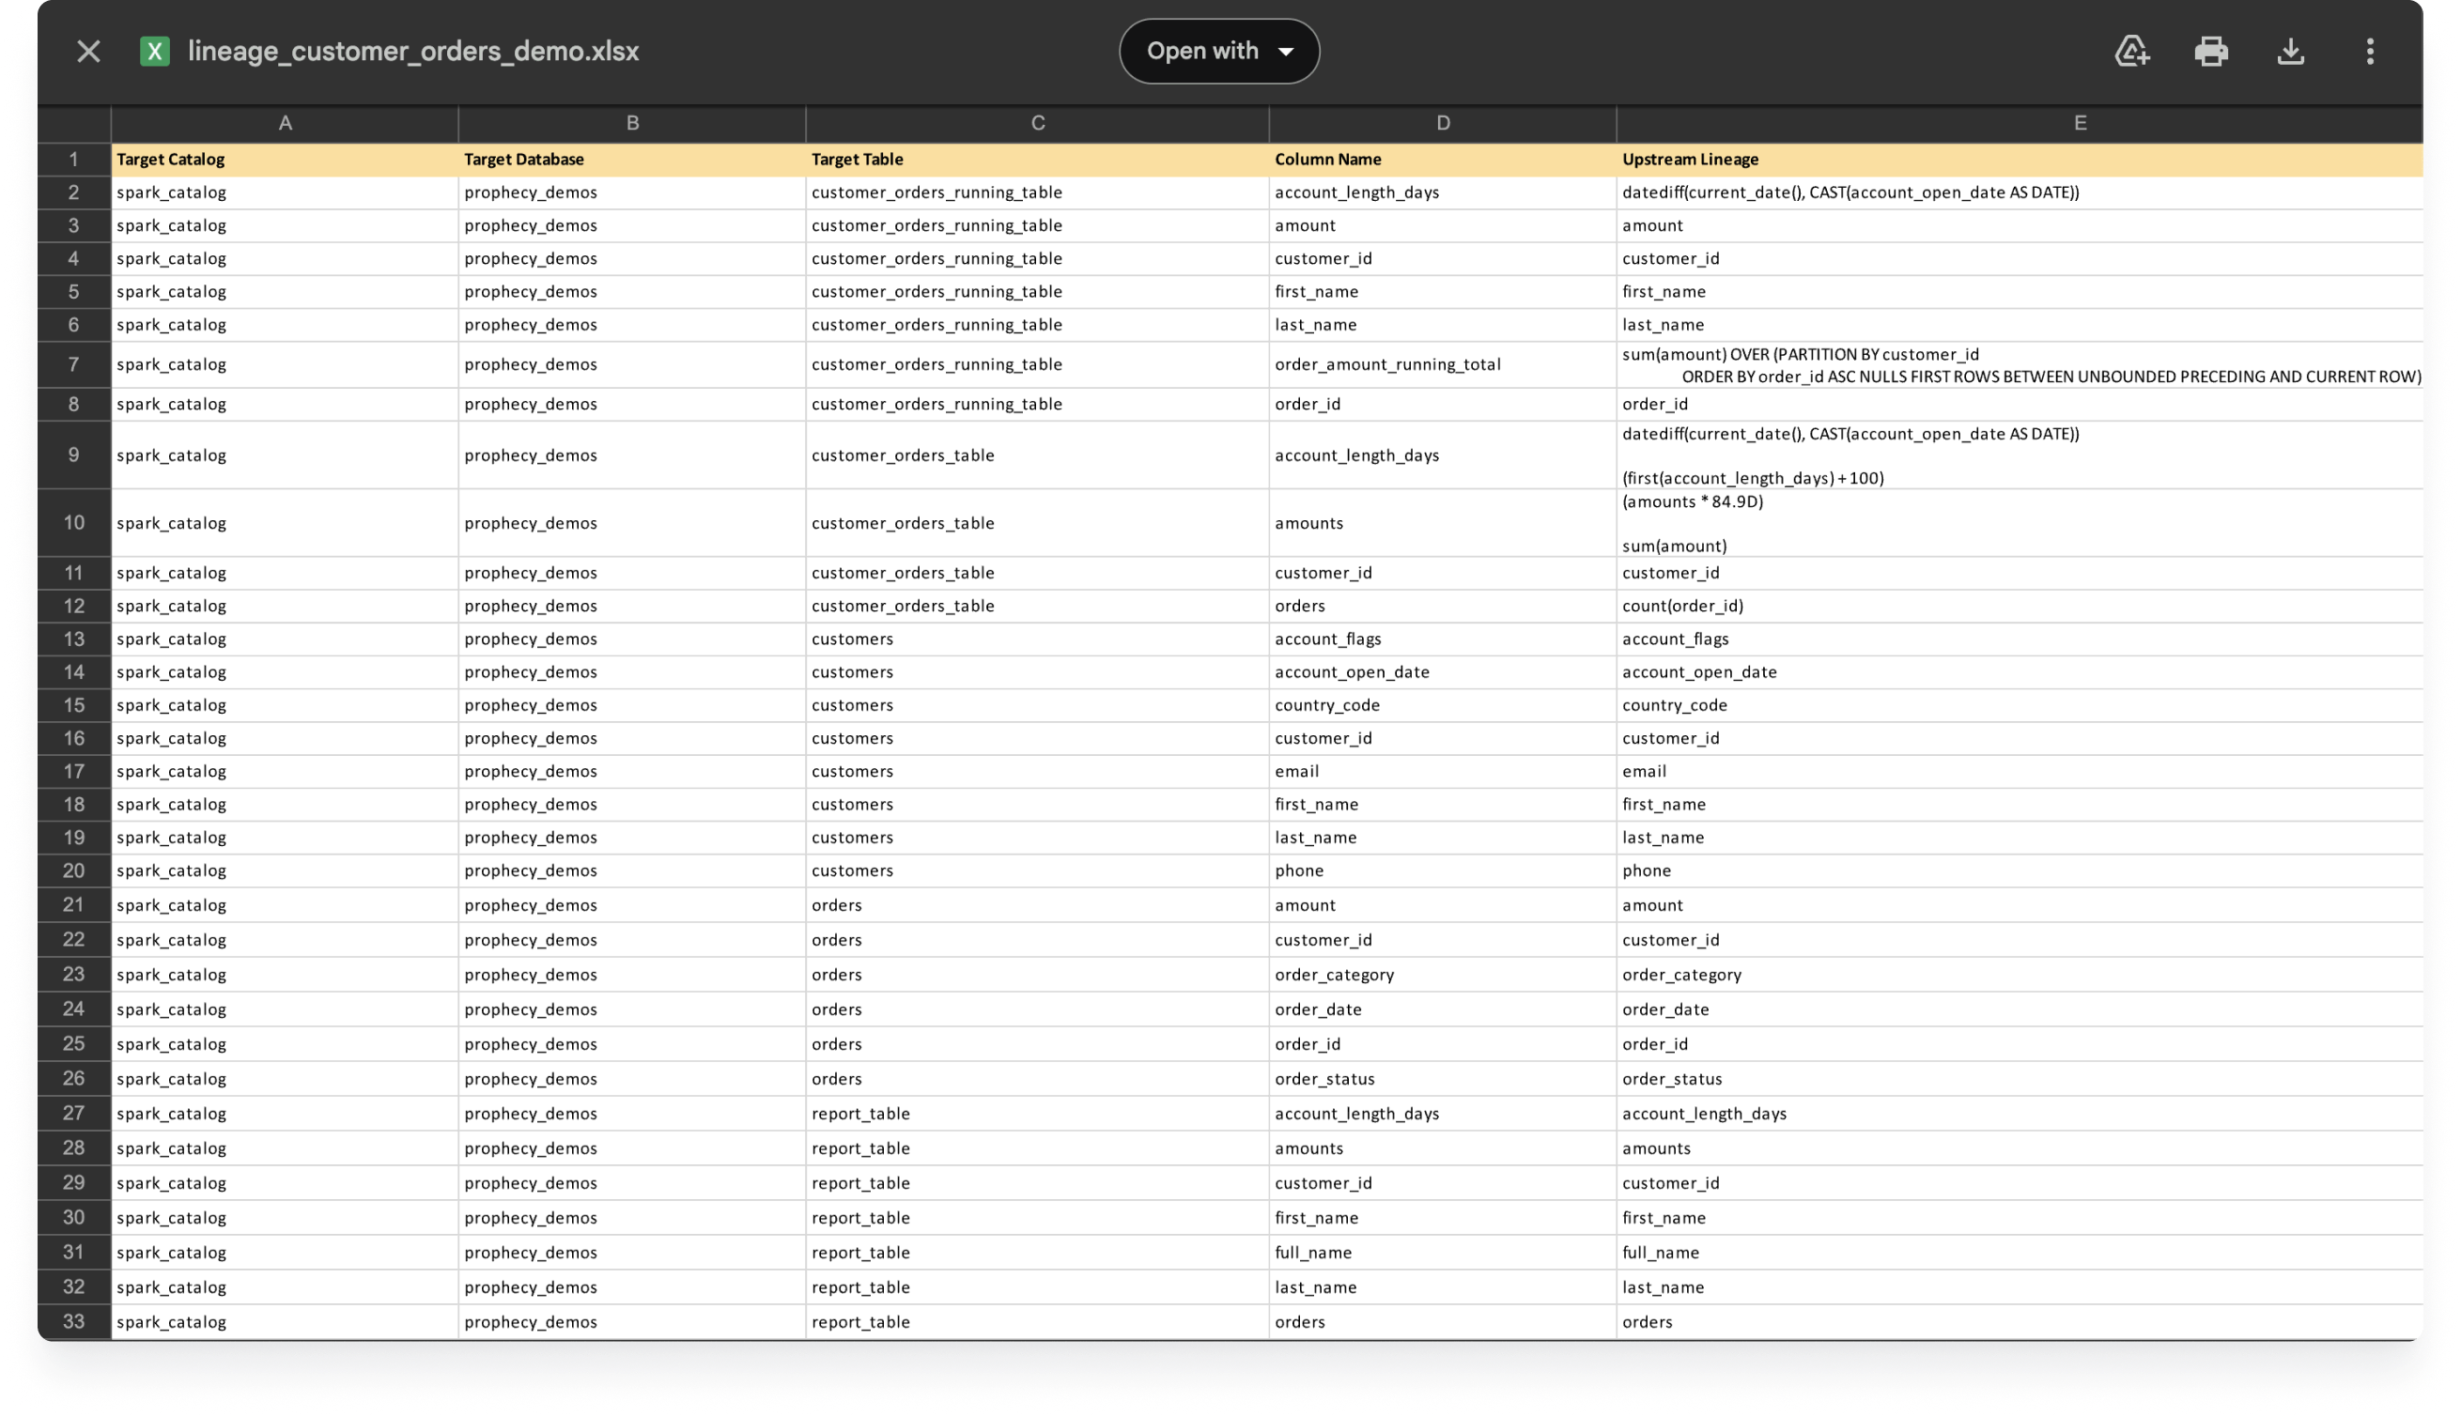Click the print icon for this spreadsheet

coord(2209,49)
